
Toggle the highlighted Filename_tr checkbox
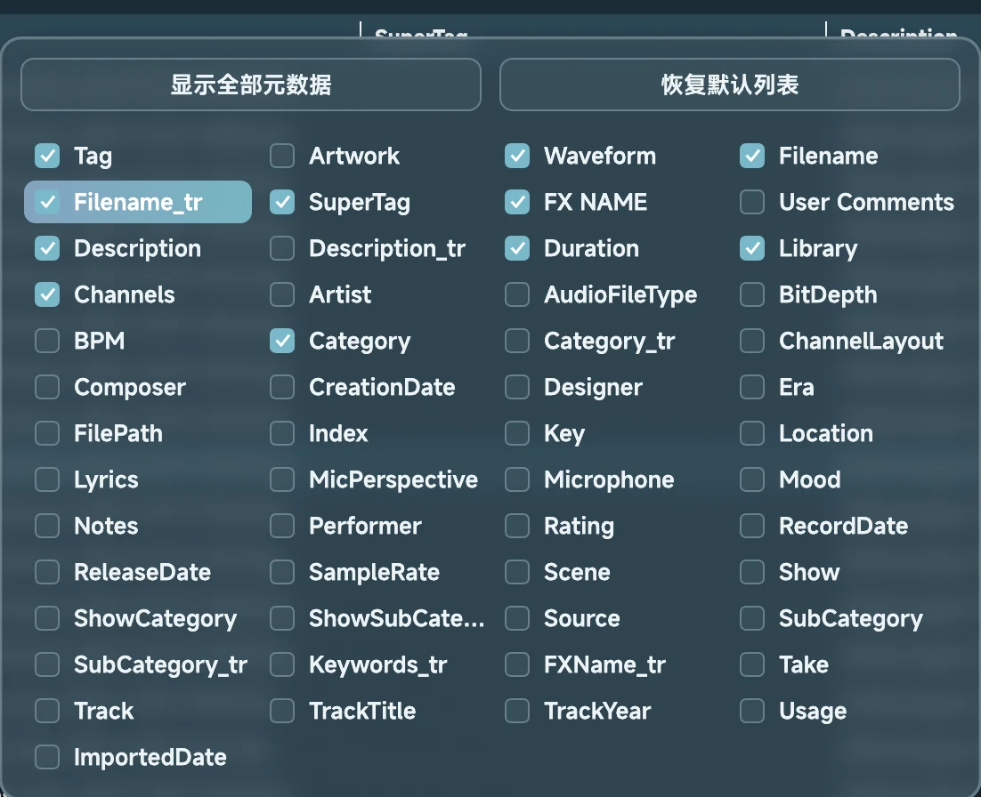[47, 202]
